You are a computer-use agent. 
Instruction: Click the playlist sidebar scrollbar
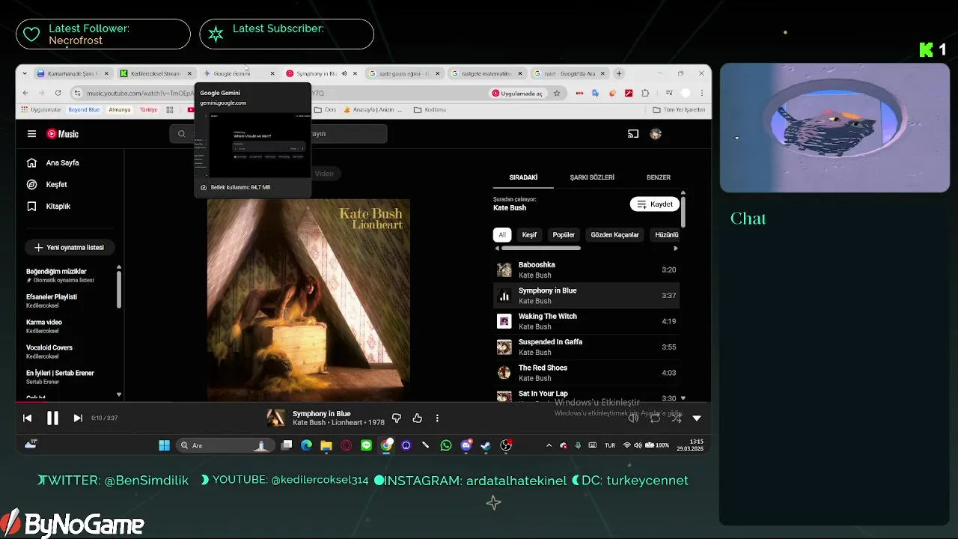[118, 290]
